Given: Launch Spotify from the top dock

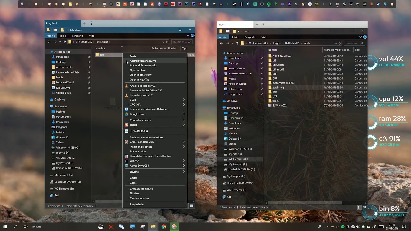Looking at the screenshot, I should point(269,4).
